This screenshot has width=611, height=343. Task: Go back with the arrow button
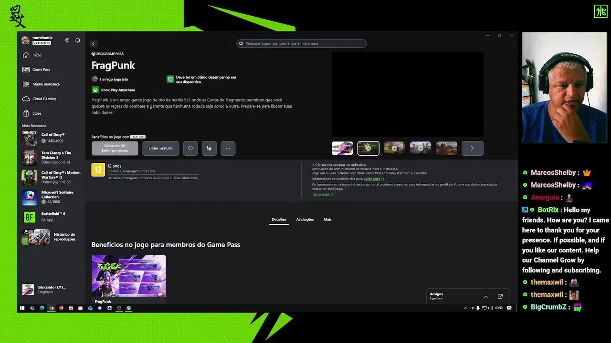pos(94,43)
